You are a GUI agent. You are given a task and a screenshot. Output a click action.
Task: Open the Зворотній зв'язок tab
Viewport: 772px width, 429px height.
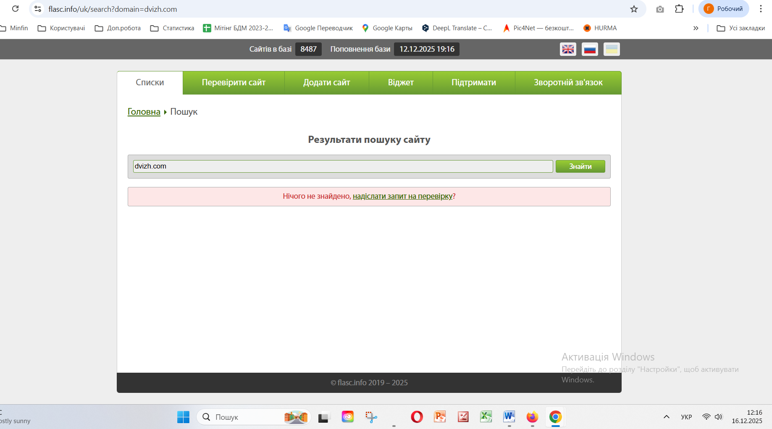click(x=568, y=83)
